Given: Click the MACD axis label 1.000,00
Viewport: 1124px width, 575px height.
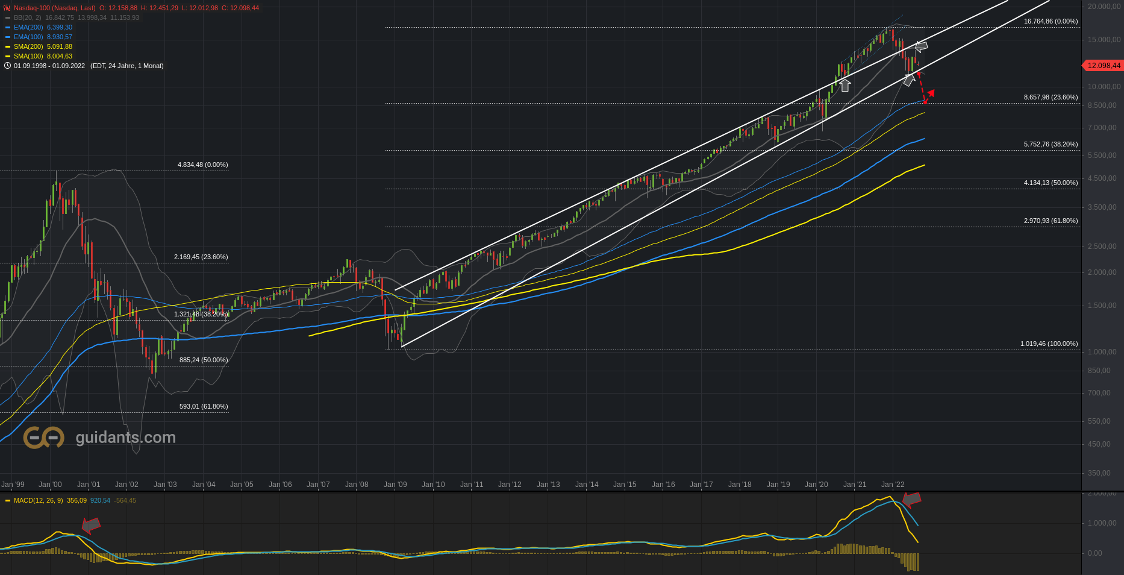Looking at the screenshot, I should 1102,523.
